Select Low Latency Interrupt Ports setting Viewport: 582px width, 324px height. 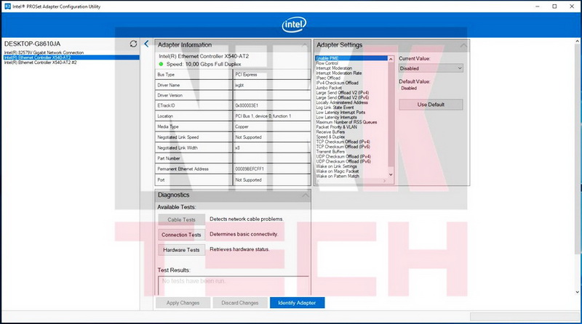[x=340, y=113]
